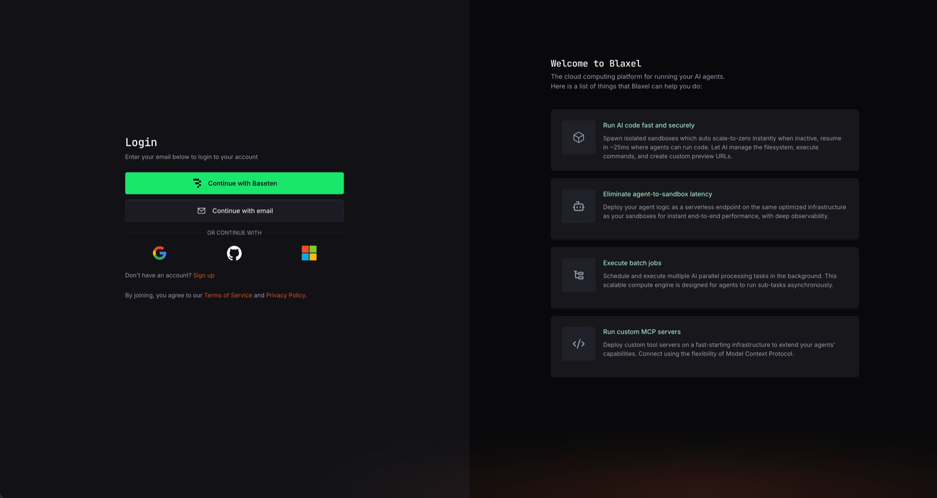Click the Continue with email button
Viewport: 937px width, 498px height.
(234, 211)
